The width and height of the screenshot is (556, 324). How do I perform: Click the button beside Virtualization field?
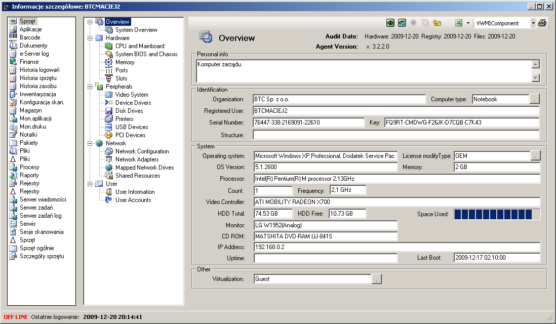coord(377,279)
